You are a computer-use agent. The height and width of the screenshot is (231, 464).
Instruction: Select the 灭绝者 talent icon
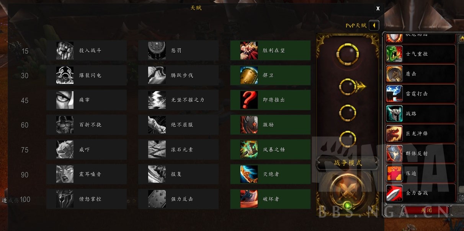(x=249, y=174)
